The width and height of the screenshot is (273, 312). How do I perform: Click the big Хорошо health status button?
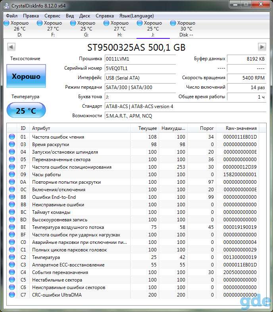[x=26, y=76]
